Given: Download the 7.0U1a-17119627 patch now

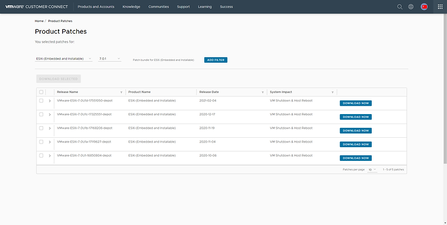Looking at the screenshot, I should 356,145.
